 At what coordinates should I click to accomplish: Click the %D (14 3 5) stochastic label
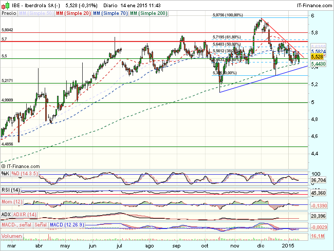coord(22,174)
